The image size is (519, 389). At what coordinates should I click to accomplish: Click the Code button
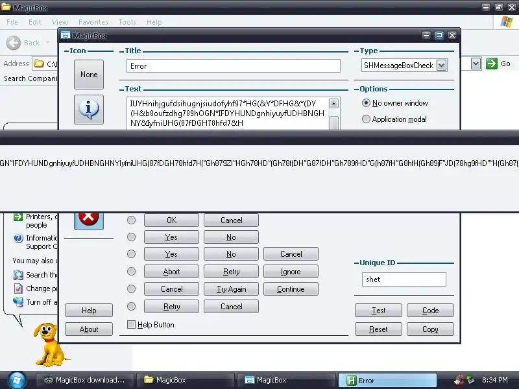(x=430, y=311)
